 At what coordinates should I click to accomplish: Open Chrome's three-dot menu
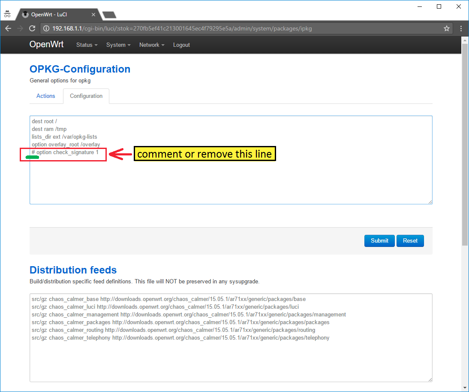pyautogui.click(x=461, y=28)
